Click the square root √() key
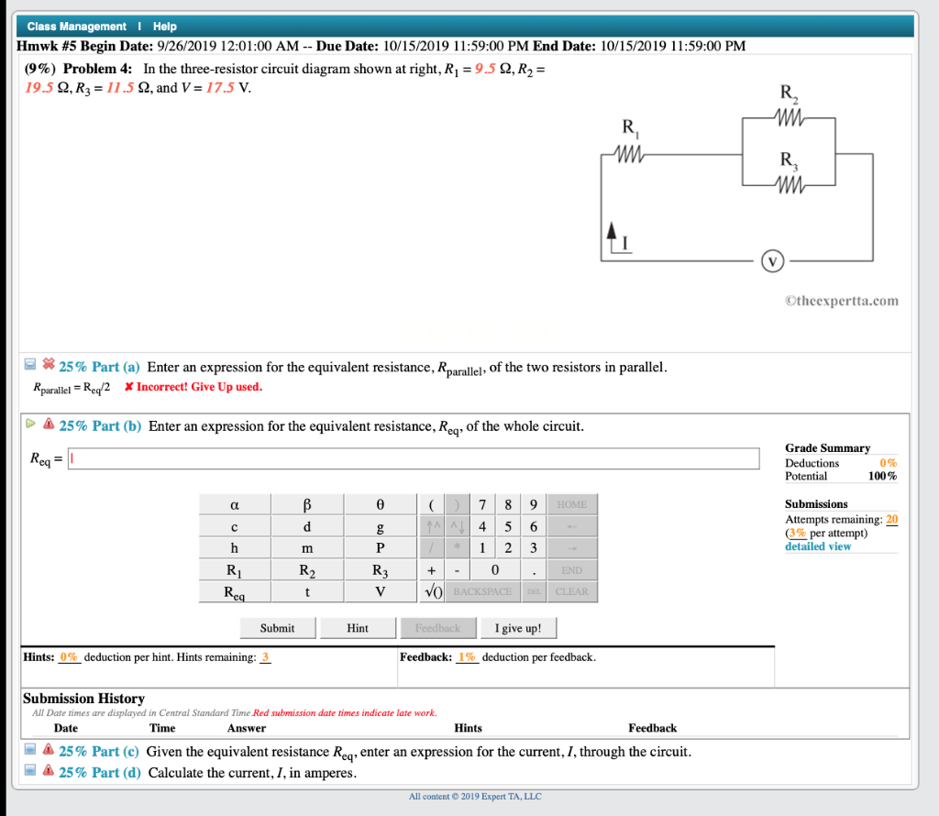Image resolution: width=939 pixels, height=816 pixels. click(432, 591)
